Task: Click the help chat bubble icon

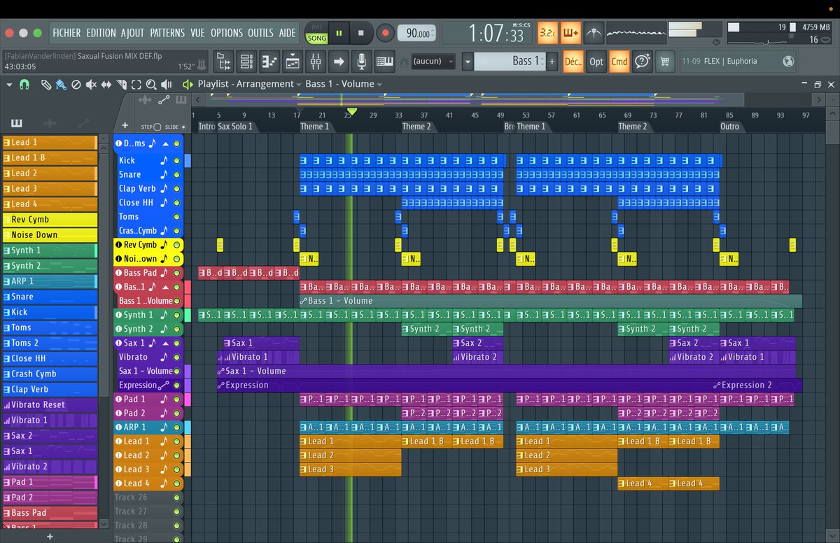Action: click(643, 62)
